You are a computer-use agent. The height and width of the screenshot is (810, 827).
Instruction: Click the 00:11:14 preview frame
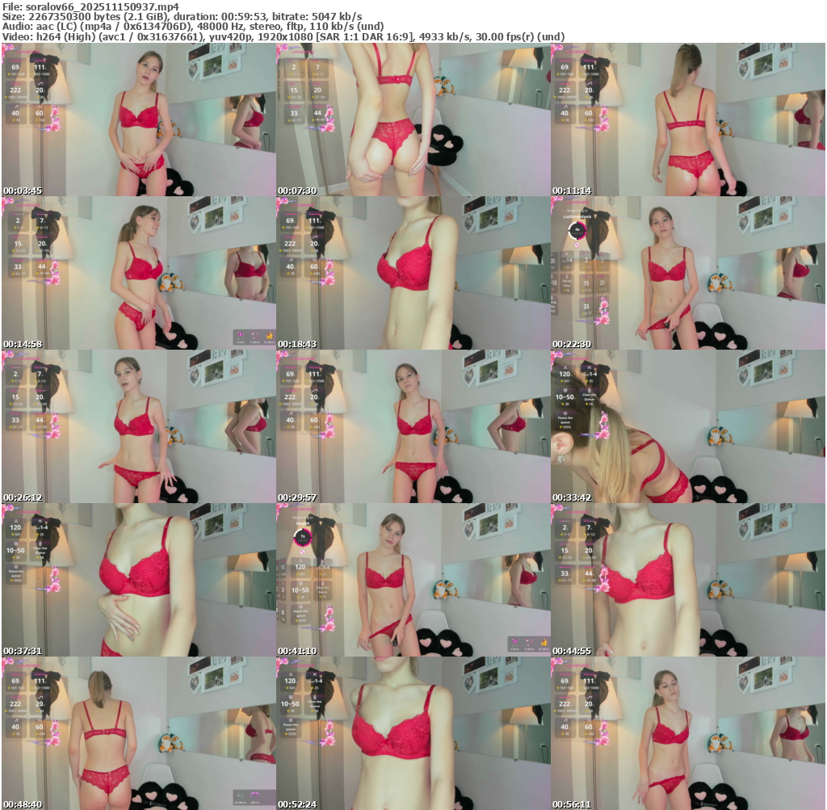[687, 119]
